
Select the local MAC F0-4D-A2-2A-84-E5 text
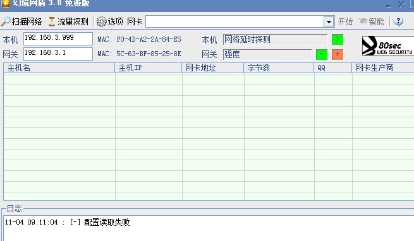coord(149,40)
